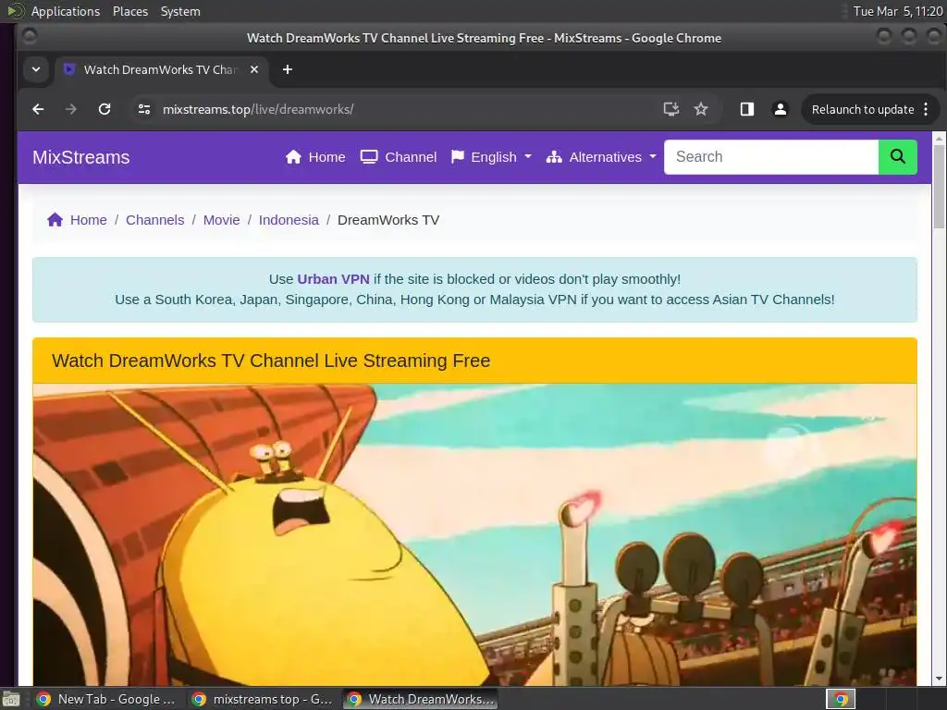Click Channels in the breadcrumb
The height and width of the screenshot is (710, 947).
click(154, 220)
